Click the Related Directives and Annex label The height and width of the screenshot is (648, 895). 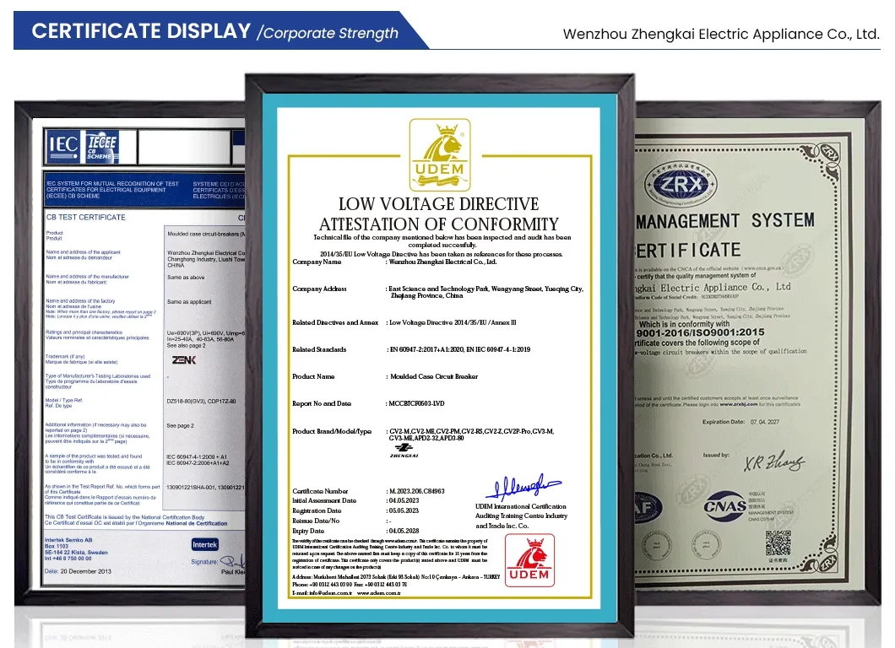click(335, 322)
